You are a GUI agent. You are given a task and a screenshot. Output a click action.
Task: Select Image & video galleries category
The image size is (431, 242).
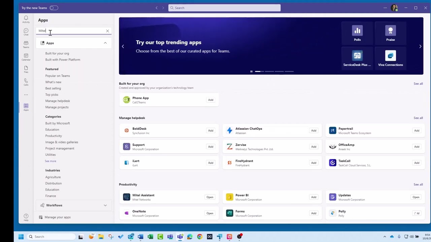(62, 142)
